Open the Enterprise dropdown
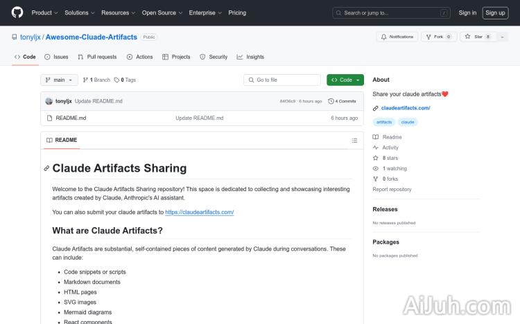Image resolution: width=520 pixels, height=324 pixels. click(x=205, y=12)
